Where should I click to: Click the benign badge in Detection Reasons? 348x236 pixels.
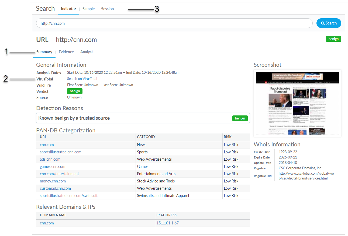coord(240,118)
